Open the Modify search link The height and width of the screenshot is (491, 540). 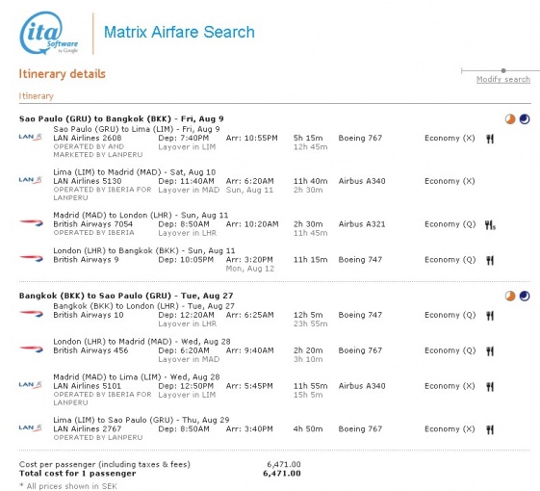[503, 79]
